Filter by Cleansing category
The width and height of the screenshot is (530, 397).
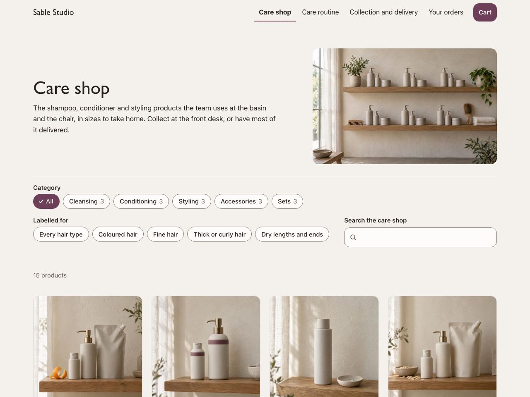[87, 201]
